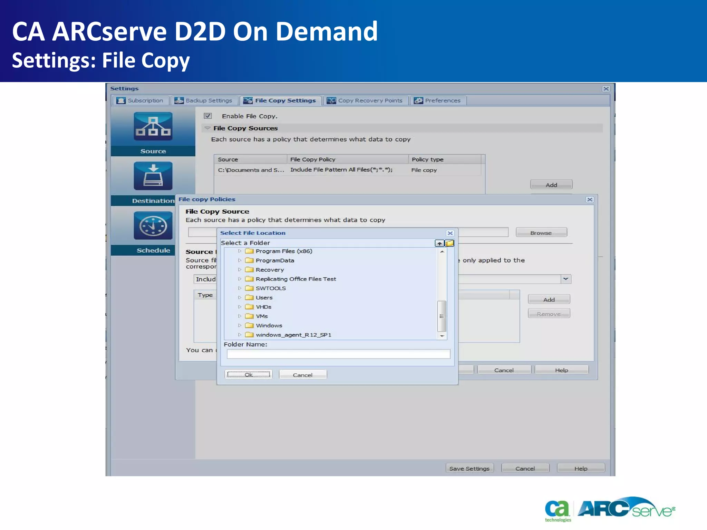Image resolution: width=707 pixels, height=530 pixels.
Task: Click the Folder Name input field
Action: (338, 354)
